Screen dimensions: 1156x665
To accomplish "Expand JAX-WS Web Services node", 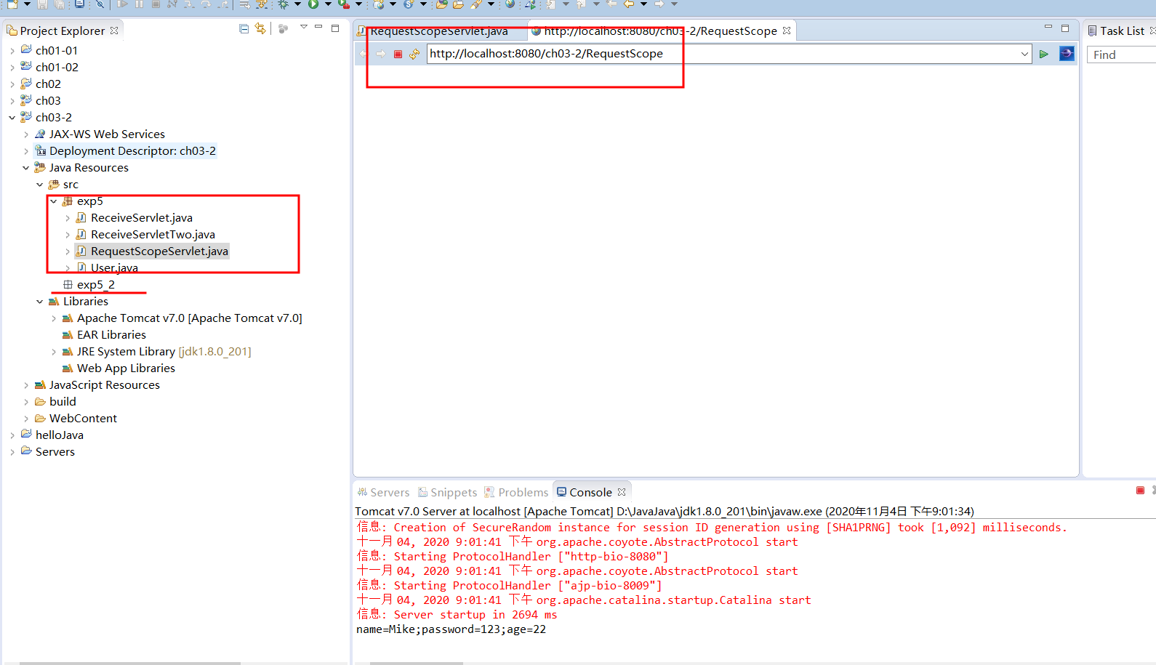I will tap(26, 134).
